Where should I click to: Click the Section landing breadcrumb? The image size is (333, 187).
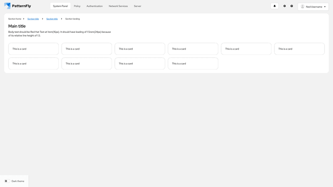pos(72,19)
